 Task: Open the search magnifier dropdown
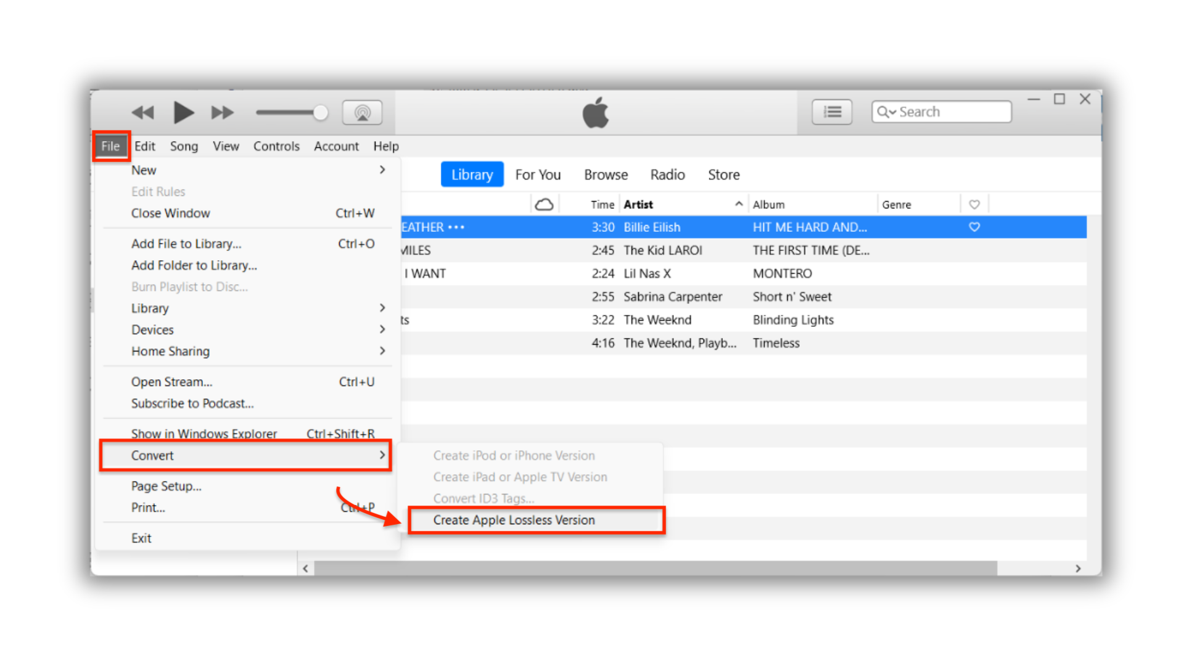pos(886,112)
